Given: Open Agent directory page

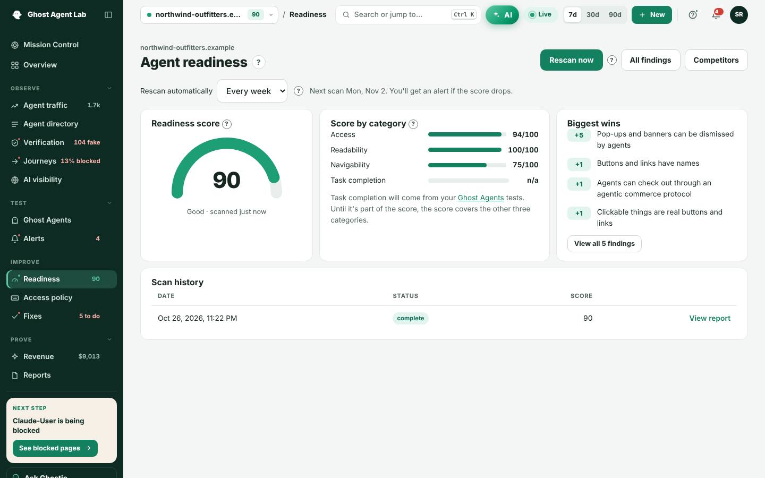Looking at the screenshot, I should [x=62, y=124].
